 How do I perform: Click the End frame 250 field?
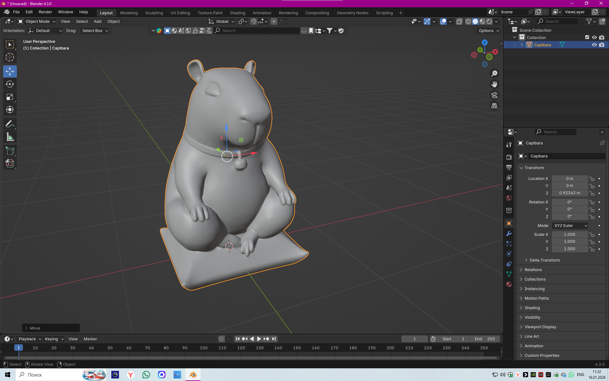pyautogui.click(x=484, y=339)
